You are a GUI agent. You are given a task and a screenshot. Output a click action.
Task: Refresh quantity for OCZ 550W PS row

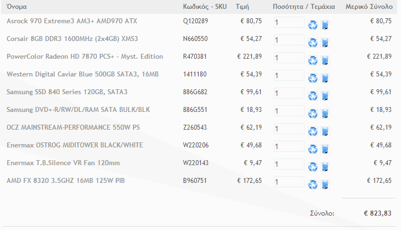pos(312,131)
